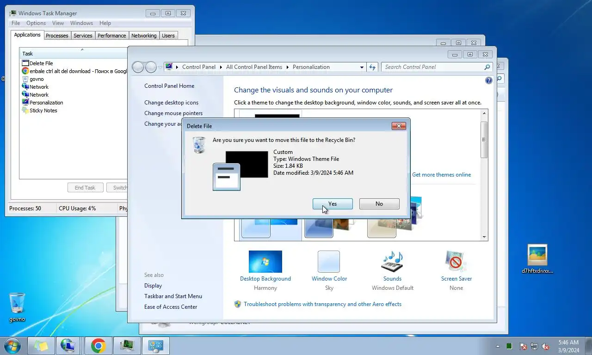
Task: Click the Back arrow in Personalization window
Action: click(x=138, y=67)
